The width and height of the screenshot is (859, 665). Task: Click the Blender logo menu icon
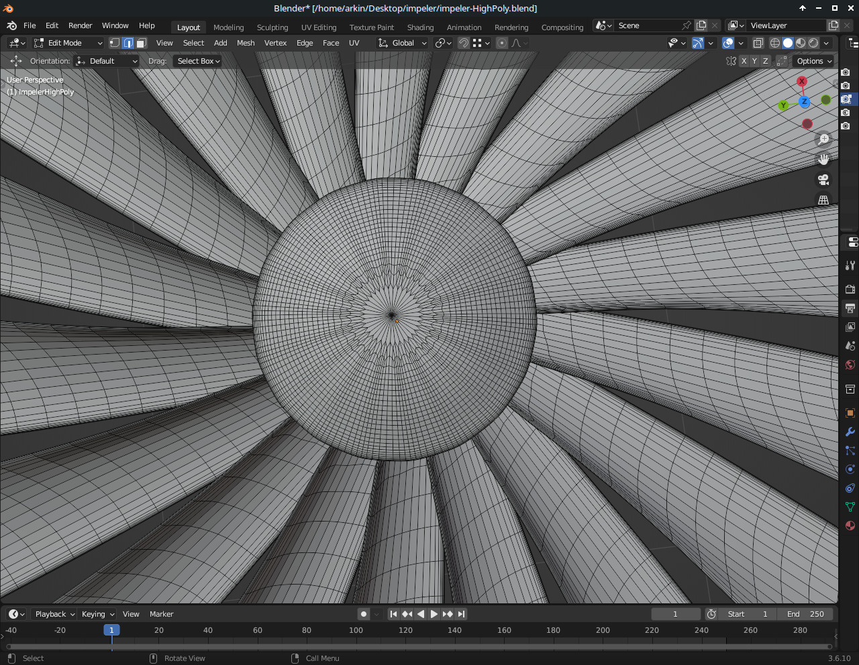11,25
